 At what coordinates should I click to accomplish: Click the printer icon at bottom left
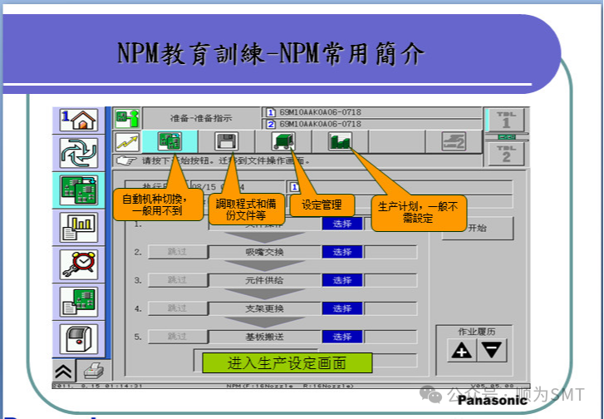coord(92,371)
